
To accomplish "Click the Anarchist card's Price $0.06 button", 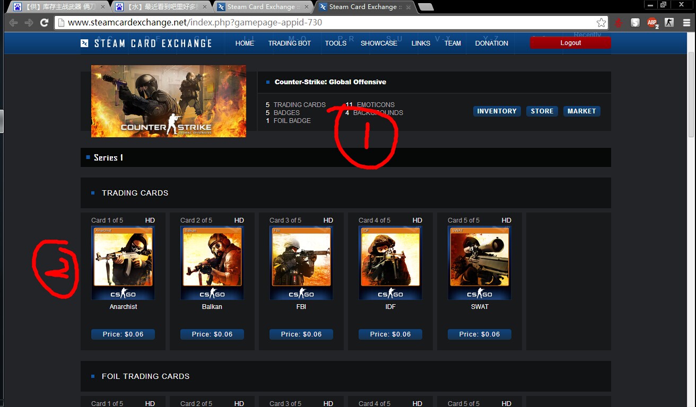I will pyautogui.click(x=123, y=334).
